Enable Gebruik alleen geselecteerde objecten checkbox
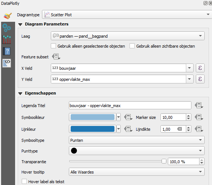Viewport: 212px width, 185px height. (53, 46)
